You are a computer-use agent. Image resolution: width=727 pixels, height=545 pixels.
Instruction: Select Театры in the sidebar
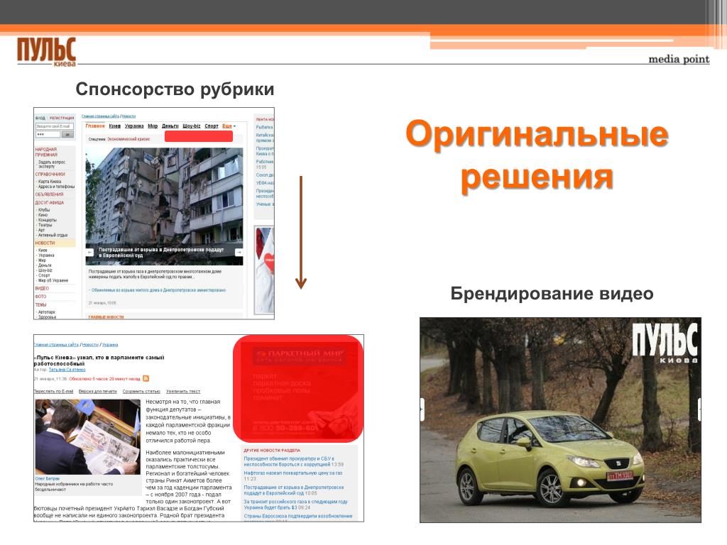45,225
